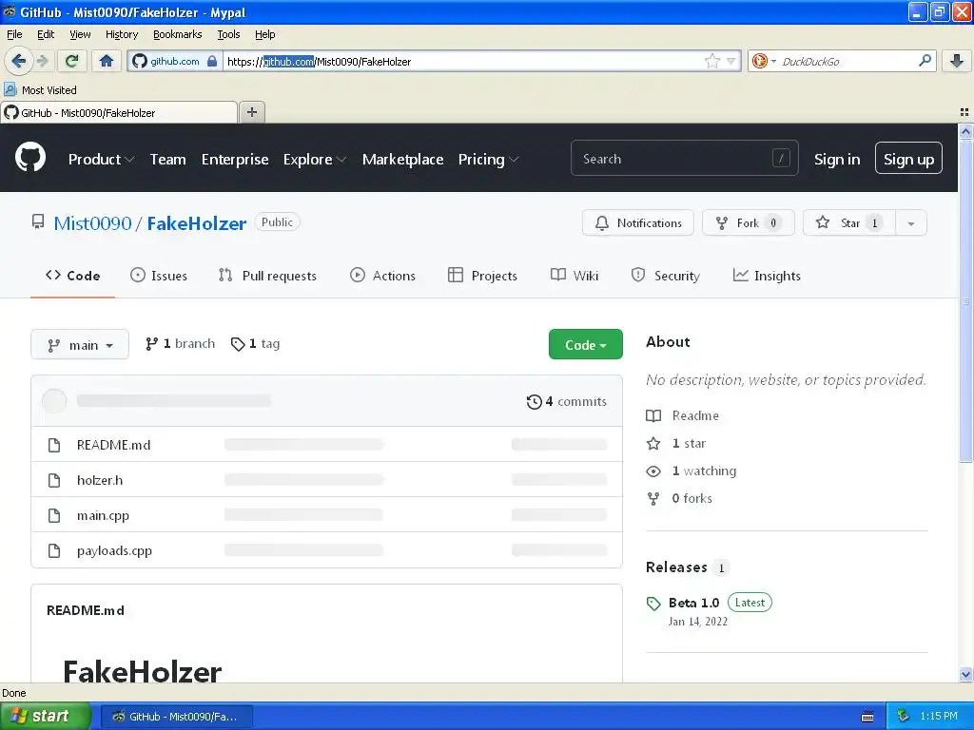This screenshot has height=730, width=974.
Task: Click the Sign up button
Action: (908, 159)
